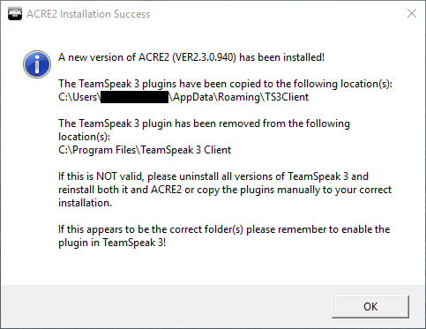This screenshot has height=329, width=426.
Task: Click the Arma icon in title bar
Action: coord(15,14)
